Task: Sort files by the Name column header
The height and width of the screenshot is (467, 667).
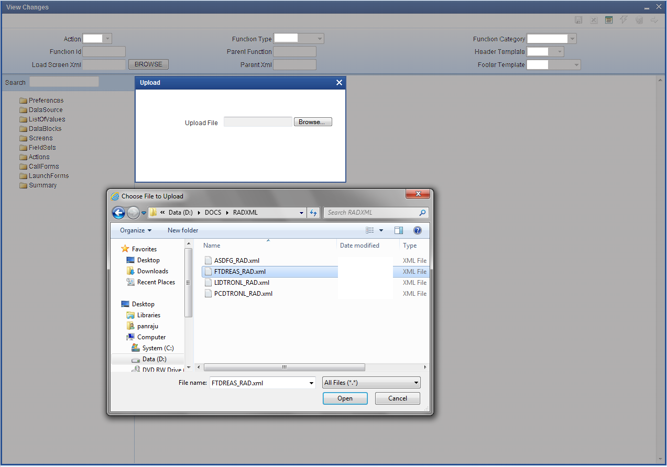Action: [x=212, y=246]
